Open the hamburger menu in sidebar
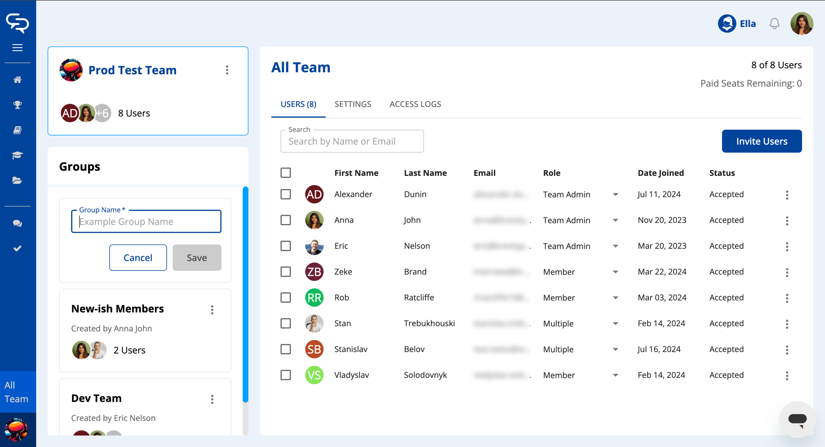Viewport: 825px width, 447px height. [x=17, y=48]
